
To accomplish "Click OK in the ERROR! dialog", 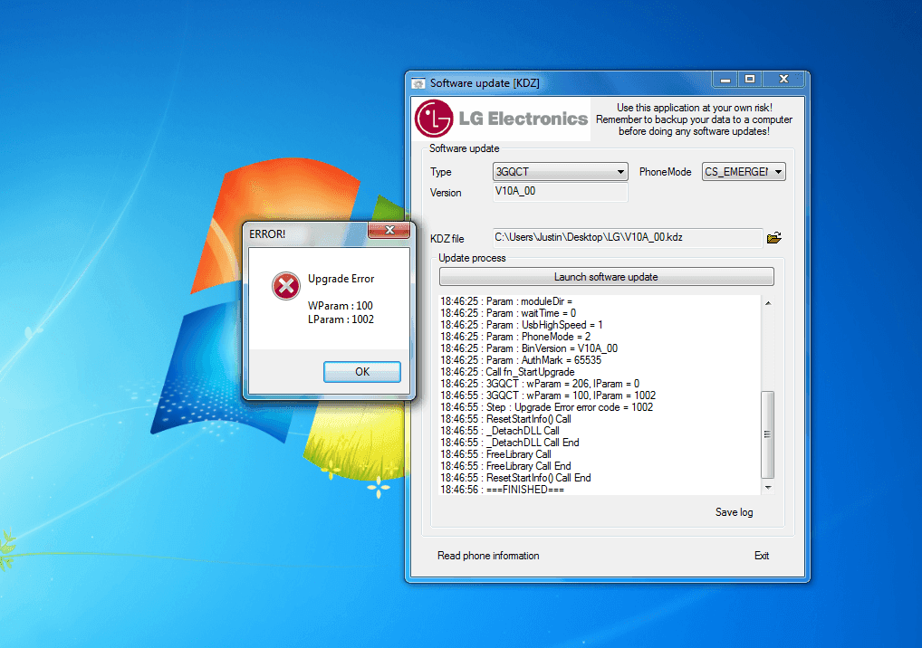I will (362, 371).
